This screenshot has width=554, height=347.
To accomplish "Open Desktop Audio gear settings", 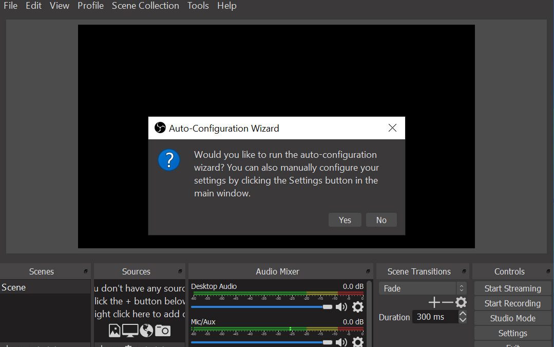I will pos(357,307).
